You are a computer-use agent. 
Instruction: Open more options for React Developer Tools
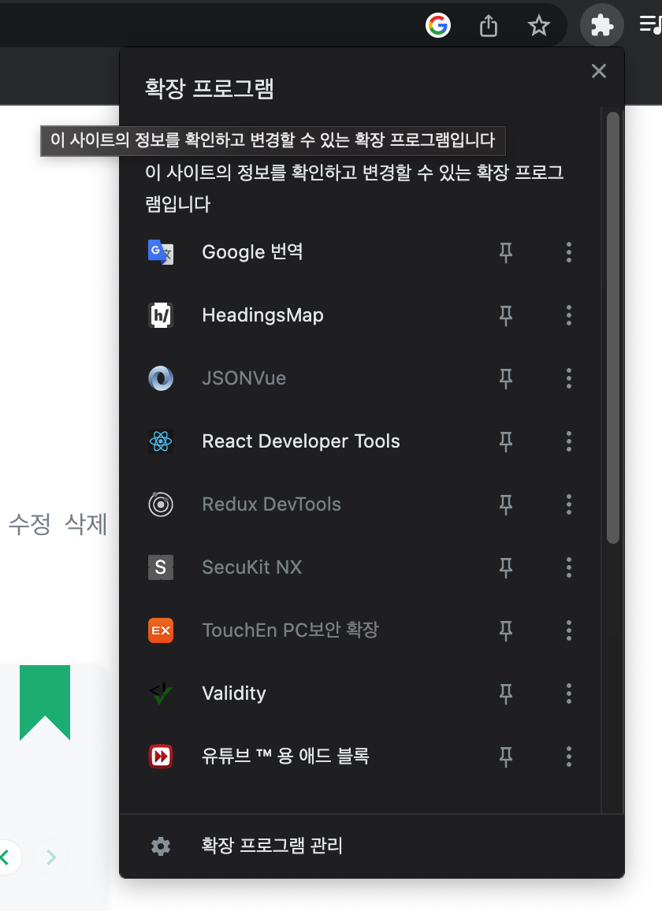click(x=568, y=441)
